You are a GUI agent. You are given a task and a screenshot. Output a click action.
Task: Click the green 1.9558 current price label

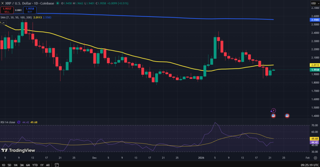click(315, 70)
